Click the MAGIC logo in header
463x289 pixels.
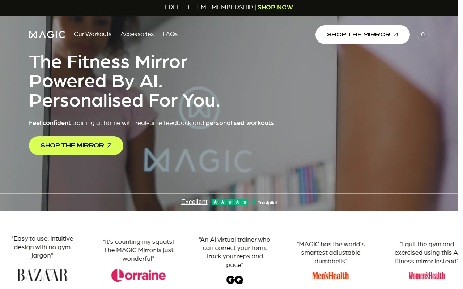[47, 35]
